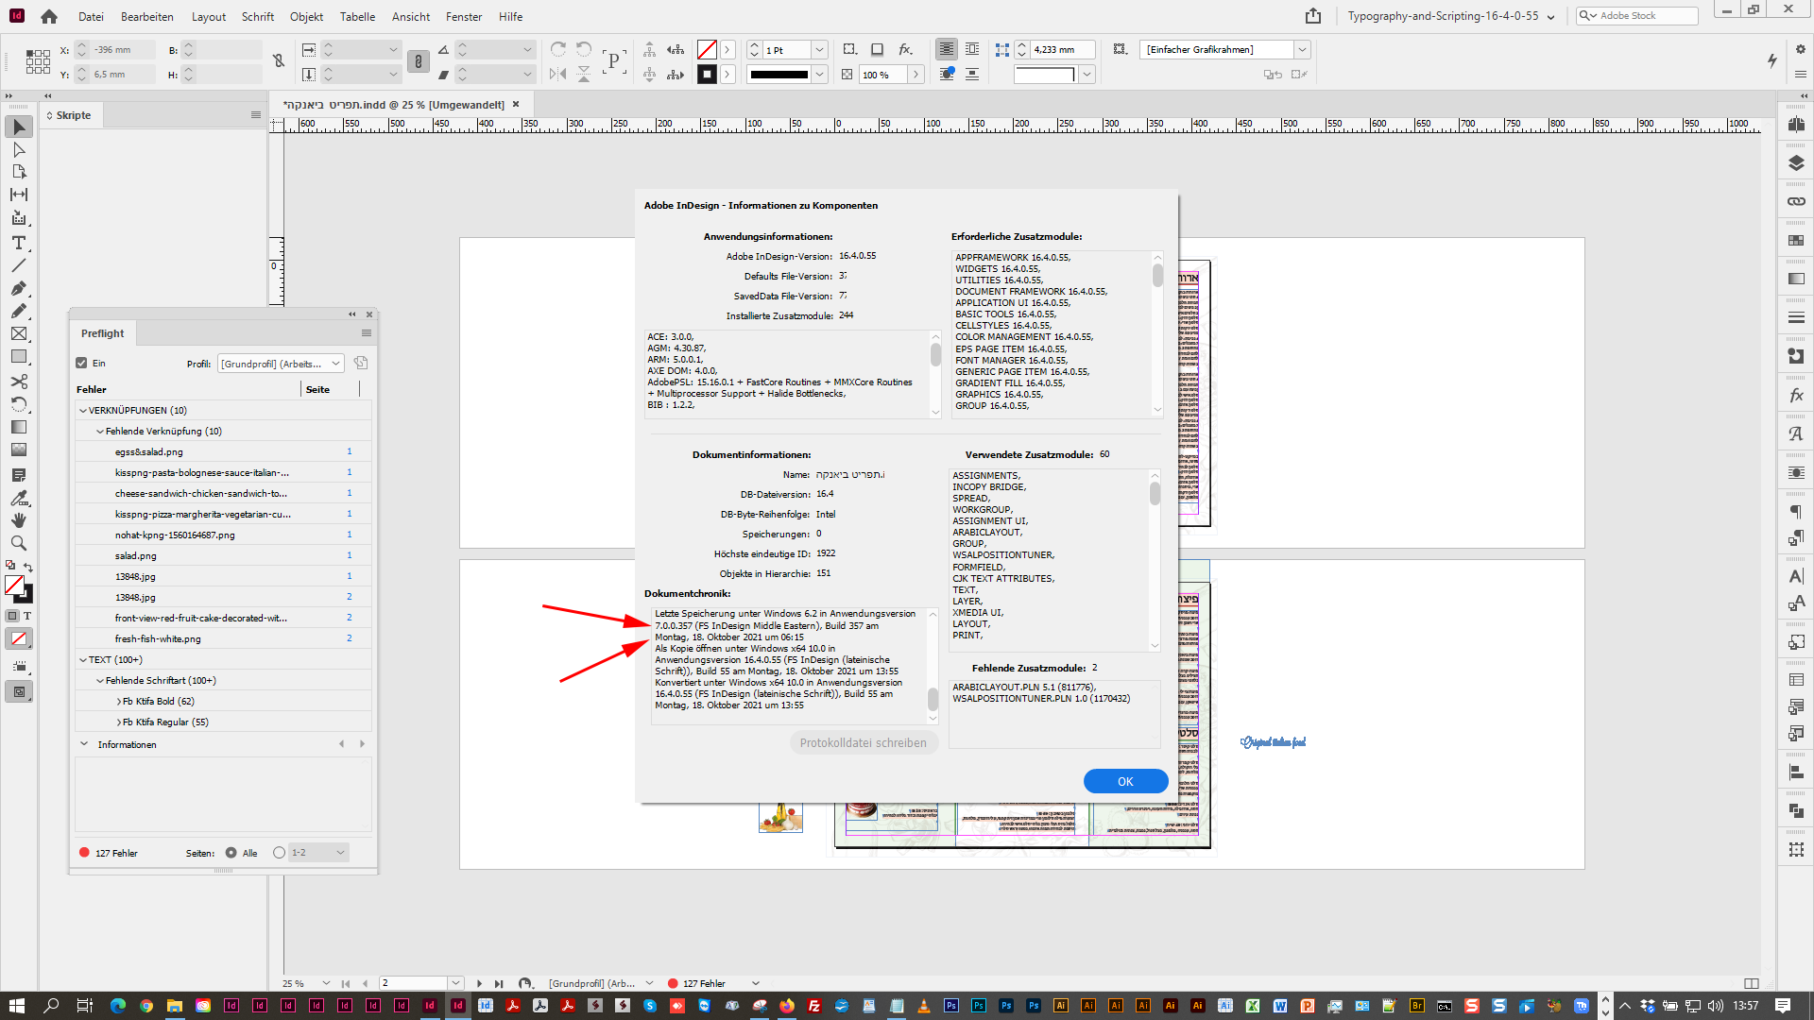Open the Links panel icon
The image size is (1814, 1020).
click(x=1794, y=201)
